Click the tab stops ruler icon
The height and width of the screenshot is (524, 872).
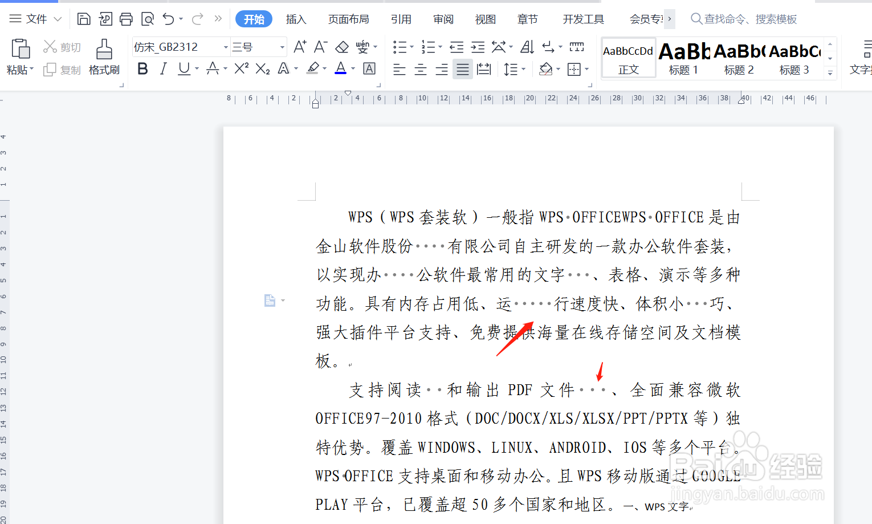tap(577, 47)
